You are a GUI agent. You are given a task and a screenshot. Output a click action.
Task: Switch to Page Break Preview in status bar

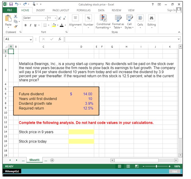[137, 166]
